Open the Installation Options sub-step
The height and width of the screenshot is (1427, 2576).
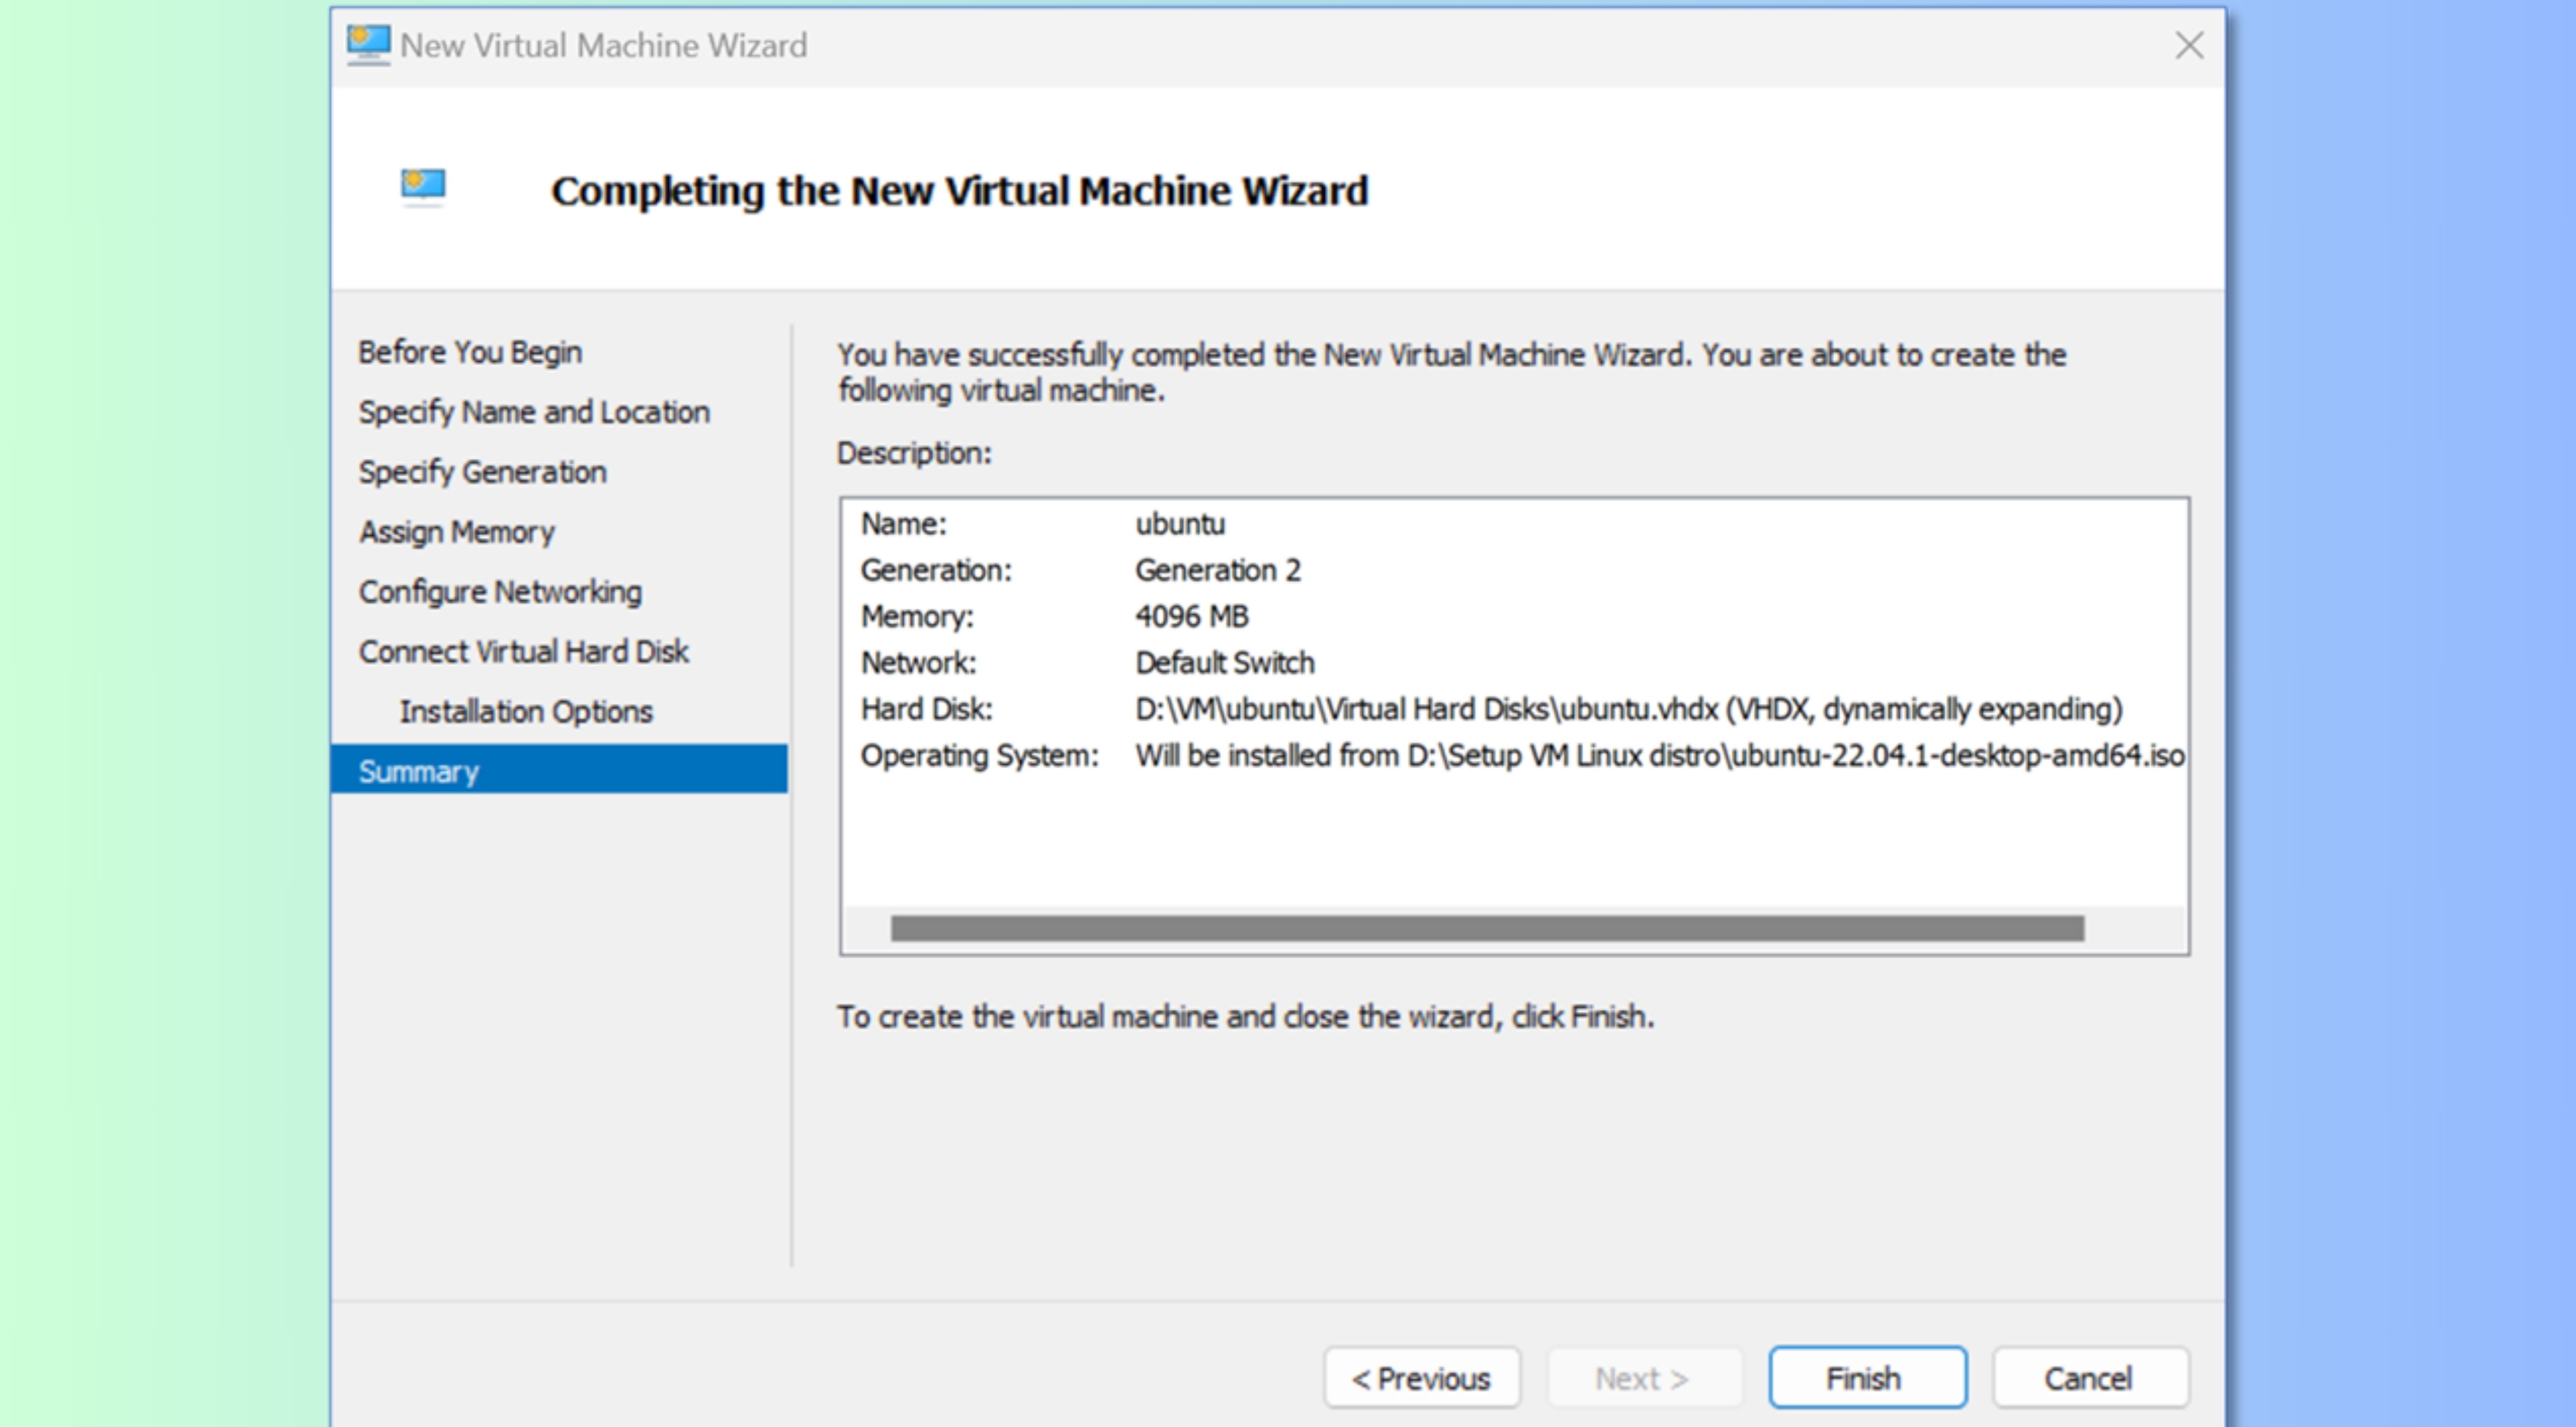tap(526, 712)
